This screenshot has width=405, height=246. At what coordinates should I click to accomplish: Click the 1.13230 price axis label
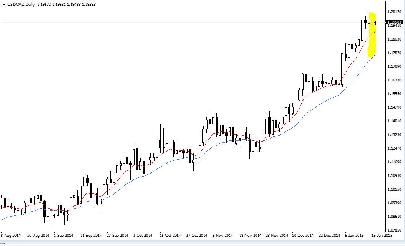[x=395, y=135]
